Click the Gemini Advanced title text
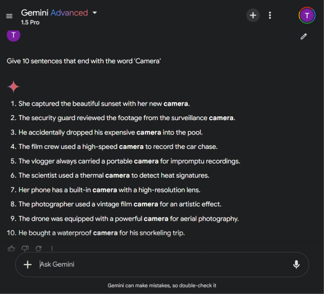The width and height of the screenshot is (324, 294). [54, 13]
